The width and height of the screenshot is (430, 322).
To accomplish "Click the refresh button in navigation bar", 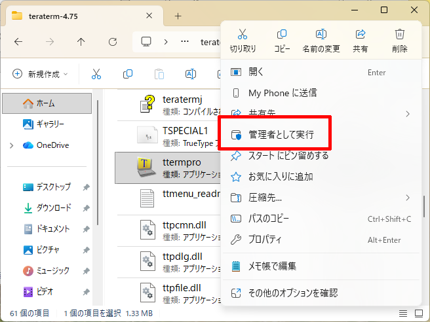I will [113, 42].
